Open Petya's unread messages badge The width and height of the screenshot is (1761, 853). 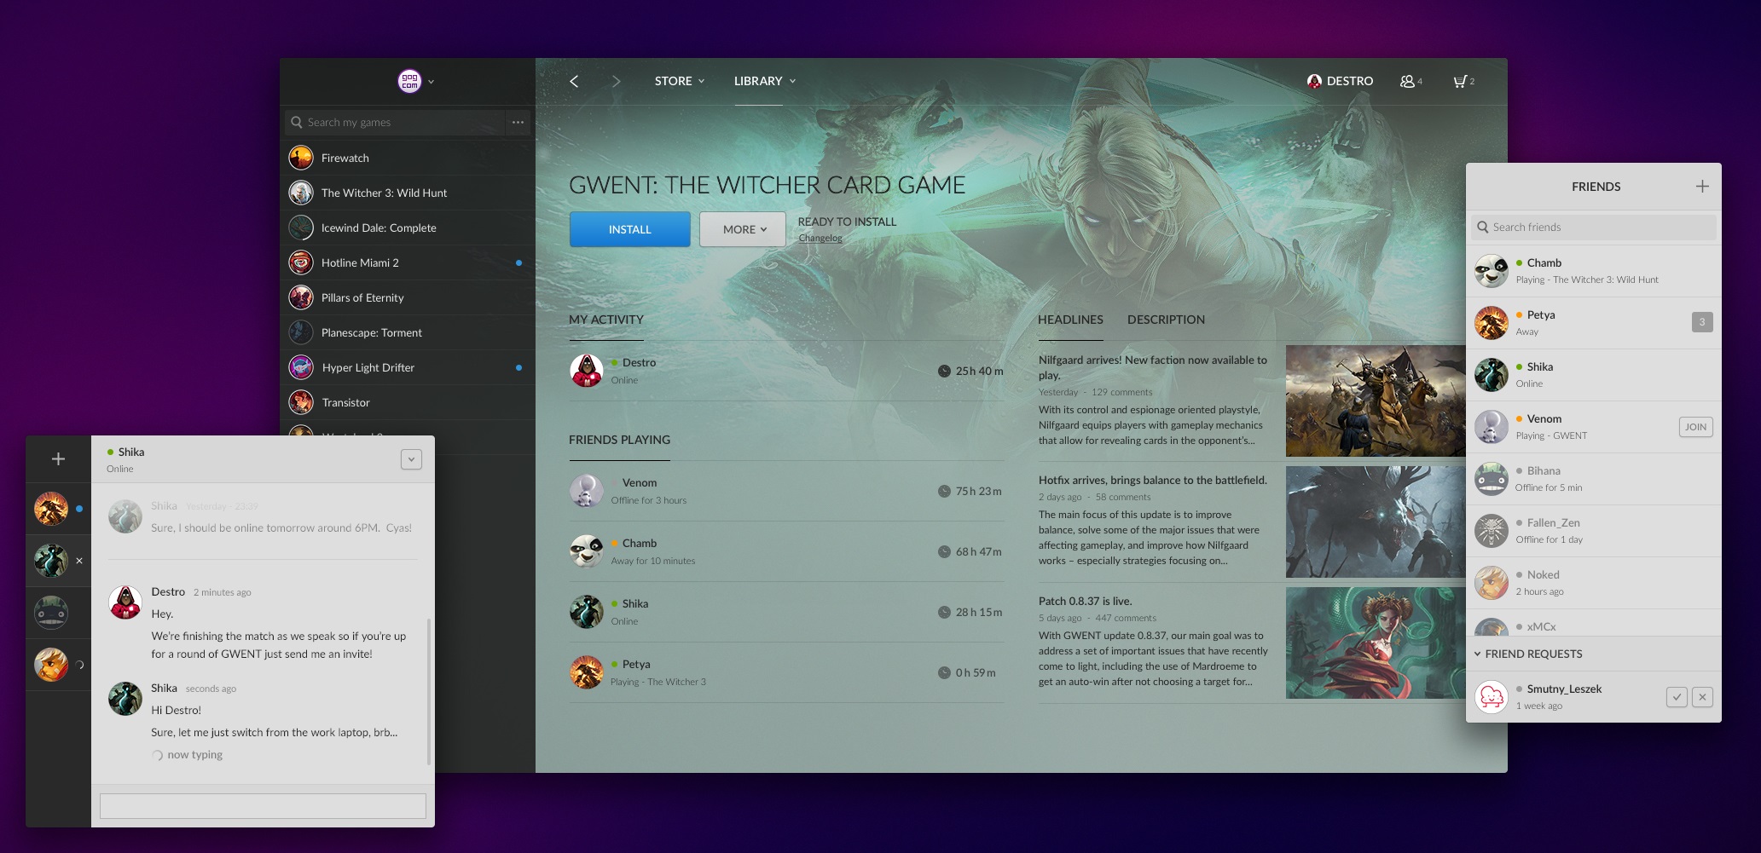tap(1702, 322)
